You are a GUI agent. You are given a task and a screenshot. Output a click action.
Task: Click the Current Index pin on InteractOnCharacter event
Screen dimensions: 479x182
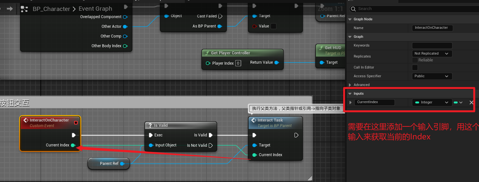coord(73,145)
